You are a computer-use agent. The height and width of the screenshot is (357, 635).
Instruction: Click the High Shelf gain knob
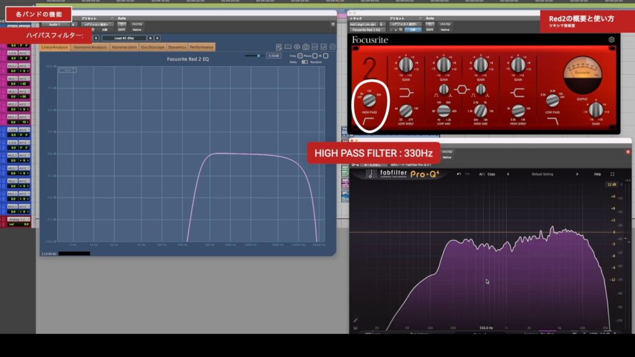click(518, 64)
